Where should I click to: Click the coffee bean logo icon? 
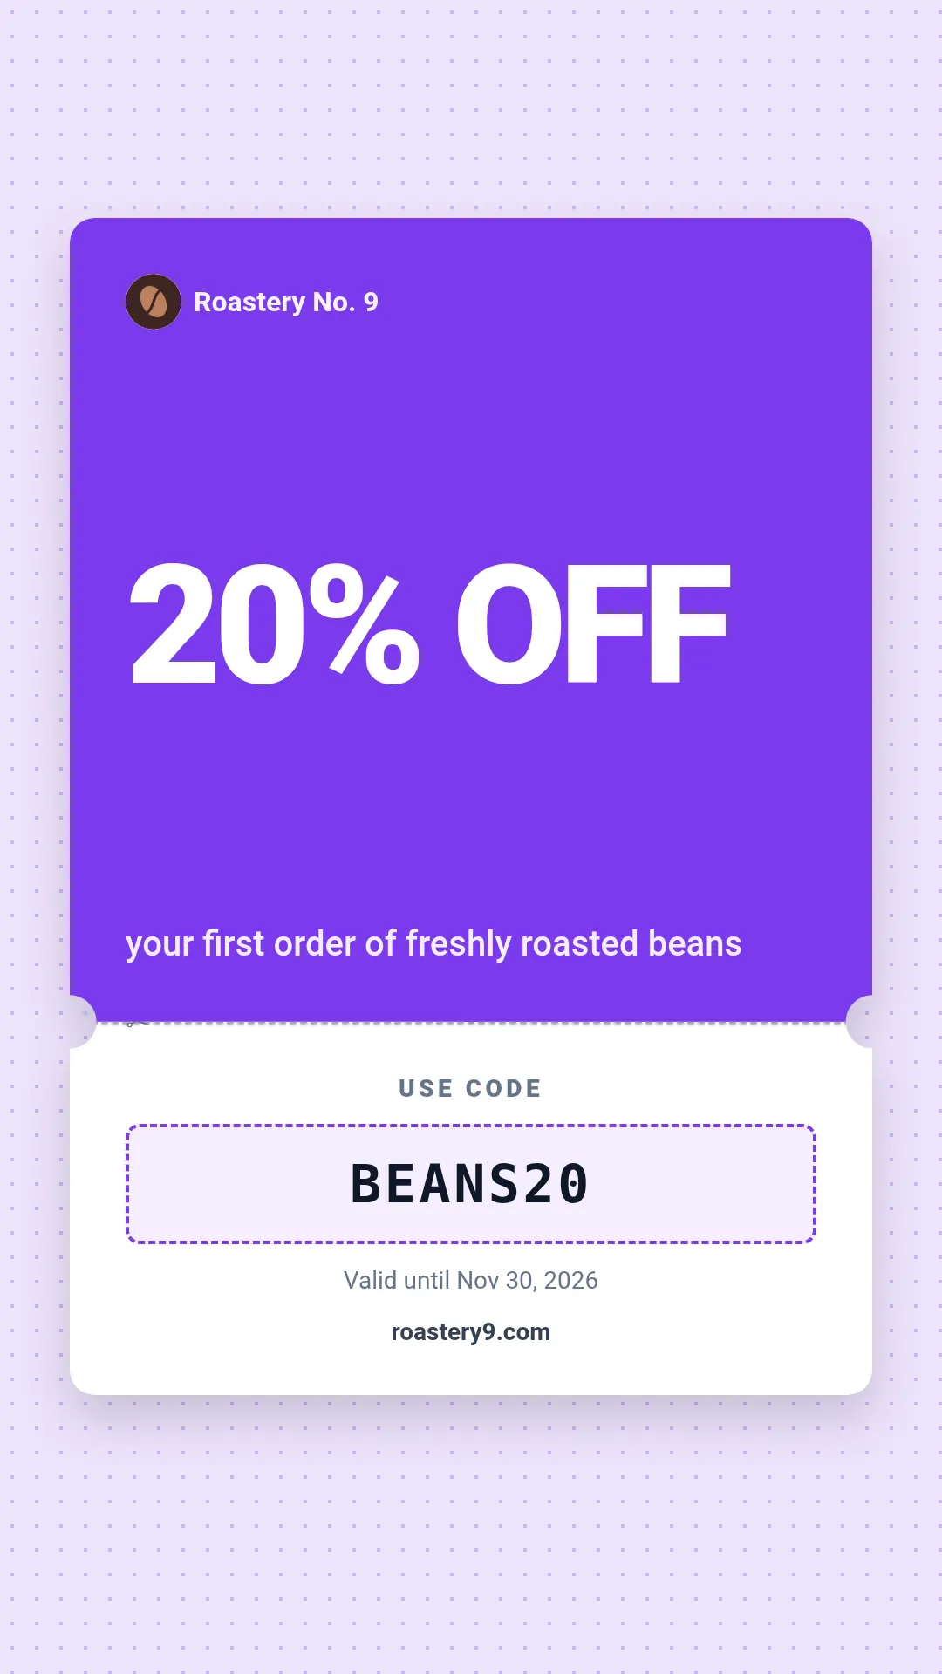(x=154, y=302)
